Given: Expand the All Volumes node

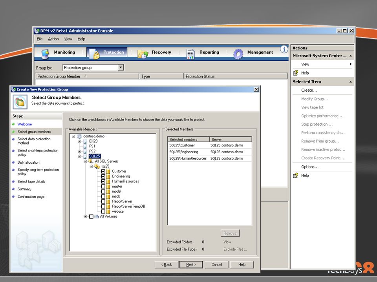Looking at the screenshot, I should [x=85, y=217].
